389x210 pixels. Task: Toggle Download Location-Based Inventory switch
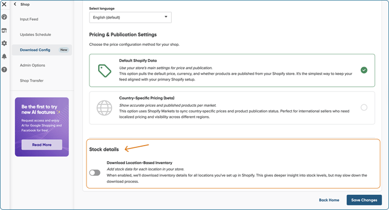coord(95,172)
